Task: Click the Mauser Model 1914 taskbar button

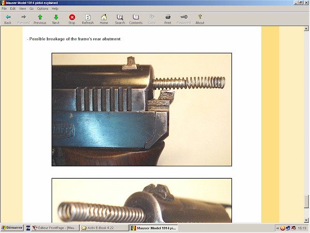Action: click(153, 228)
